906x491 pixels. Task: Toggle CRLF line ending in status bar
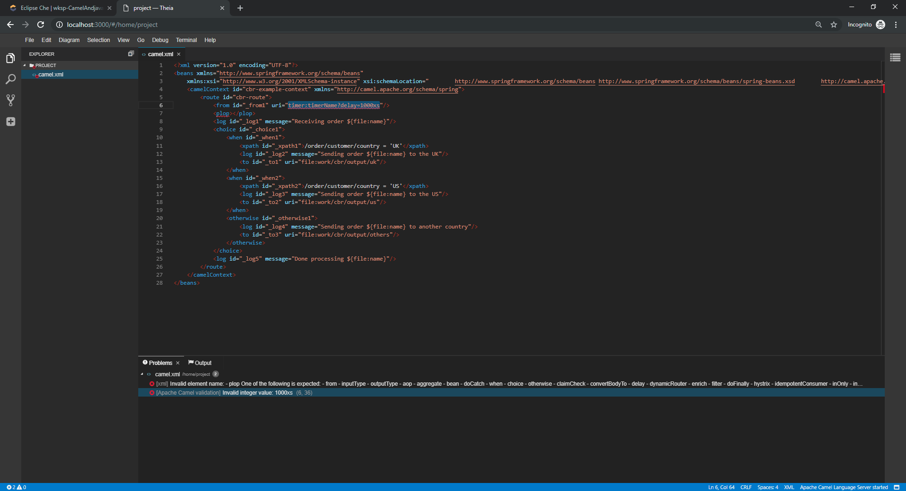pos(746,487)
